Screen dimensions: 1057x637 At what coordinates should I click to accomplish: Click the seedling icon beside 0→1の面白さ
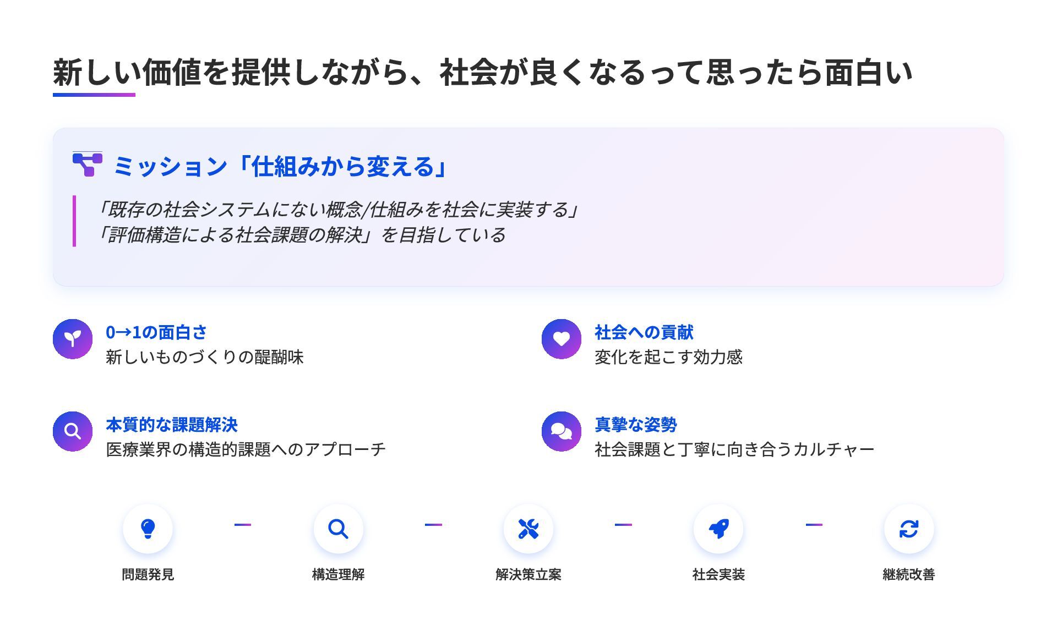coord(73,339)
